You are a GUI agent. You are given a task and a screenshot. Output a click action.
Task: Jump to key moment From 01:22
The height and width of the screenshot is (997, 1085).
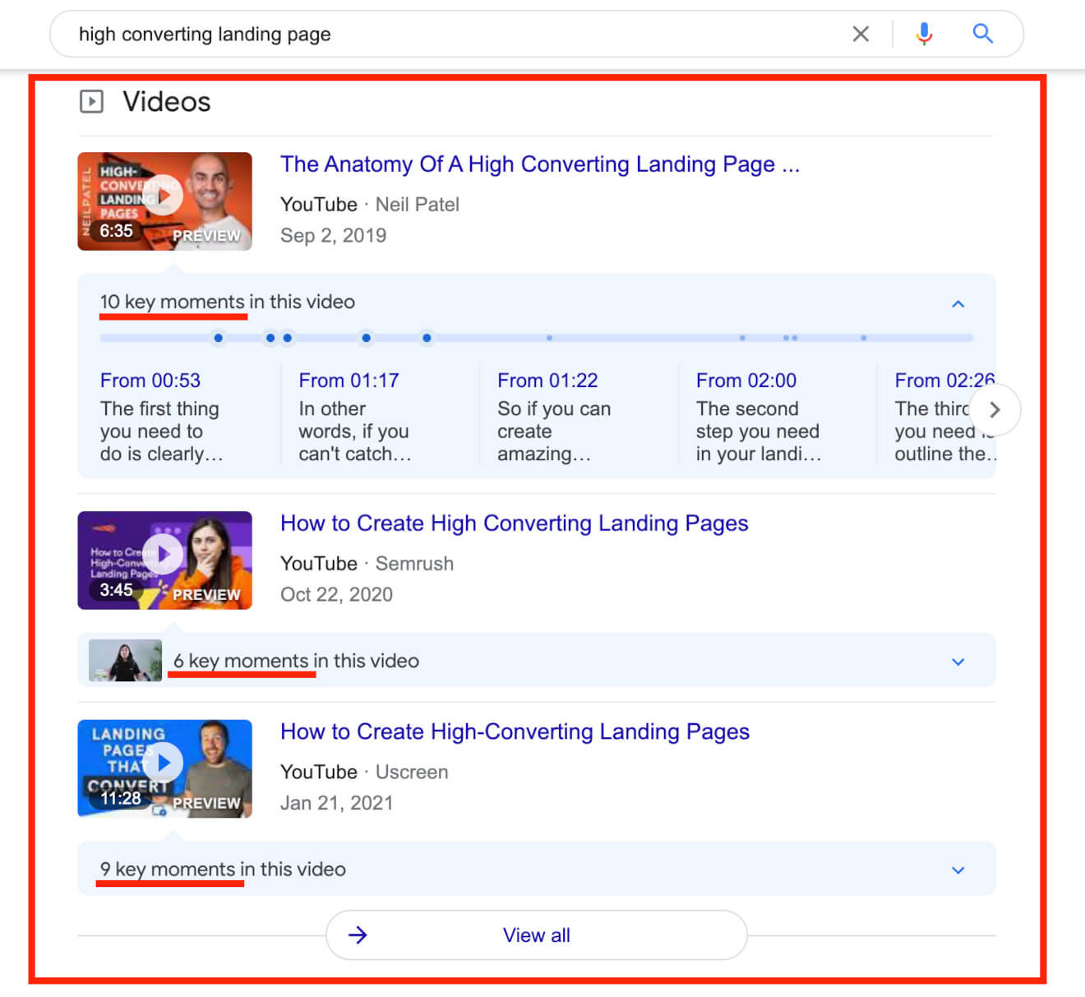547,381
